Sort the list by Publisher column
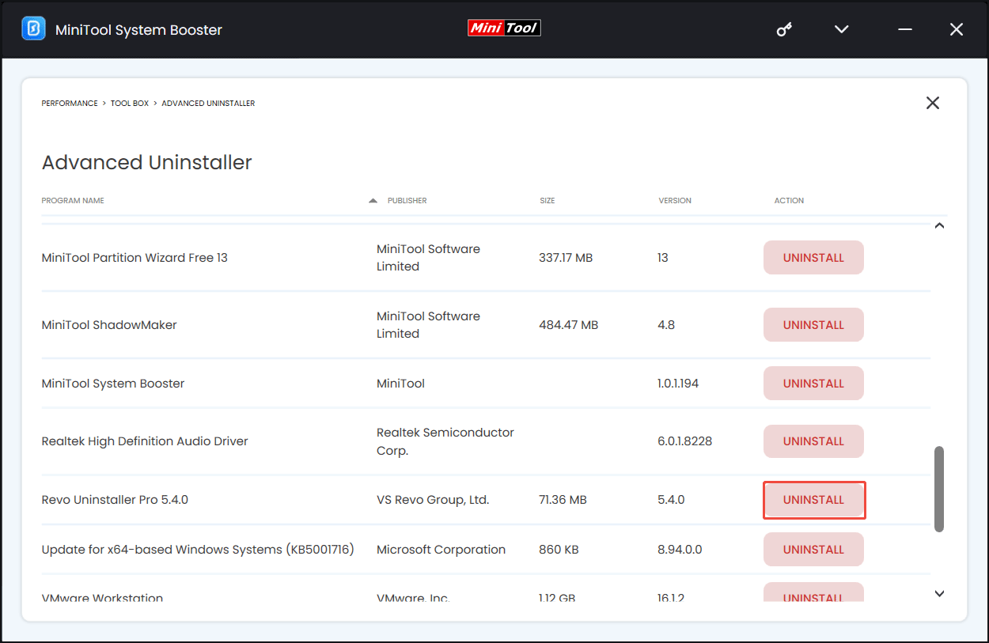989x643 pixels. pyautogui.click(x=407, y=200)
